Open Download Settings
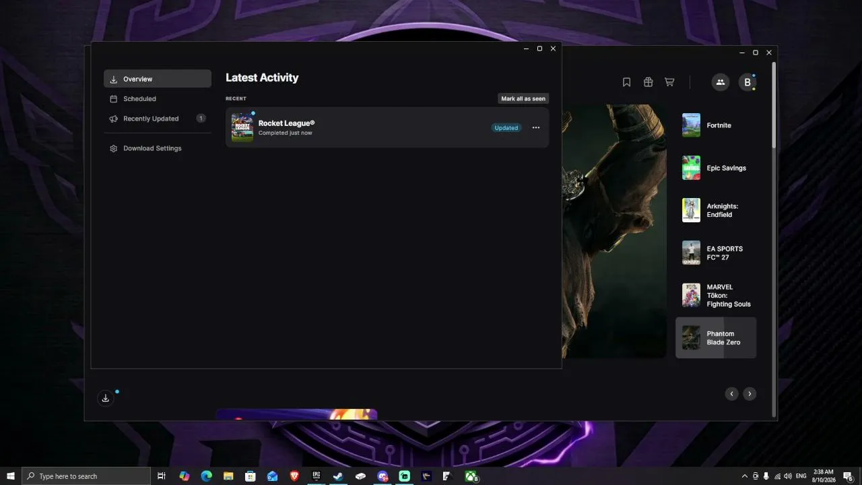The height and width of the screenshot is (485, 862). click(158, 148)
